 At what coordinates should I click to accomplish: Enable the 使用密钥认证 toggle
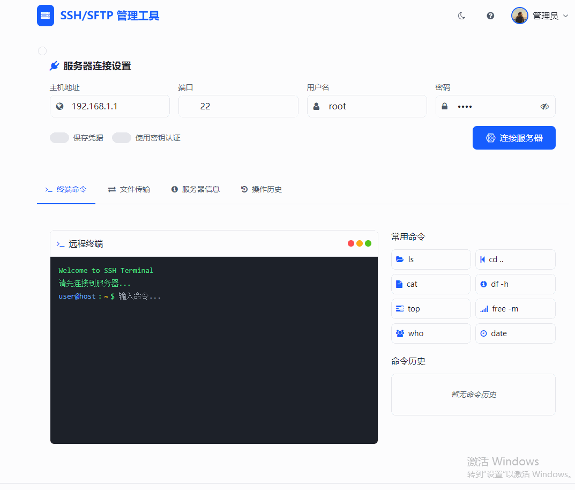[x=121, y=138]
